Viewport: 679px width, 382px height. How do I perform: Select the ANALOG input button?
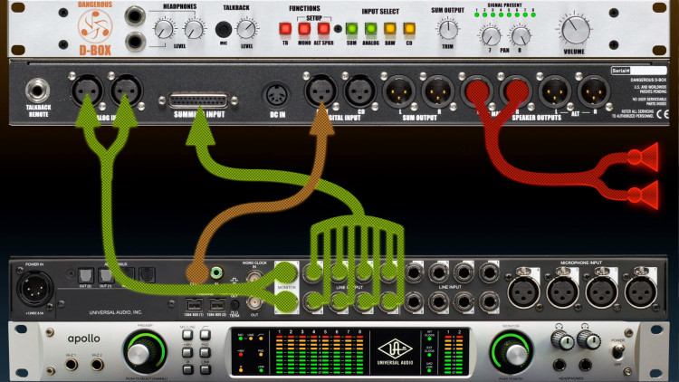coord(370,29)
